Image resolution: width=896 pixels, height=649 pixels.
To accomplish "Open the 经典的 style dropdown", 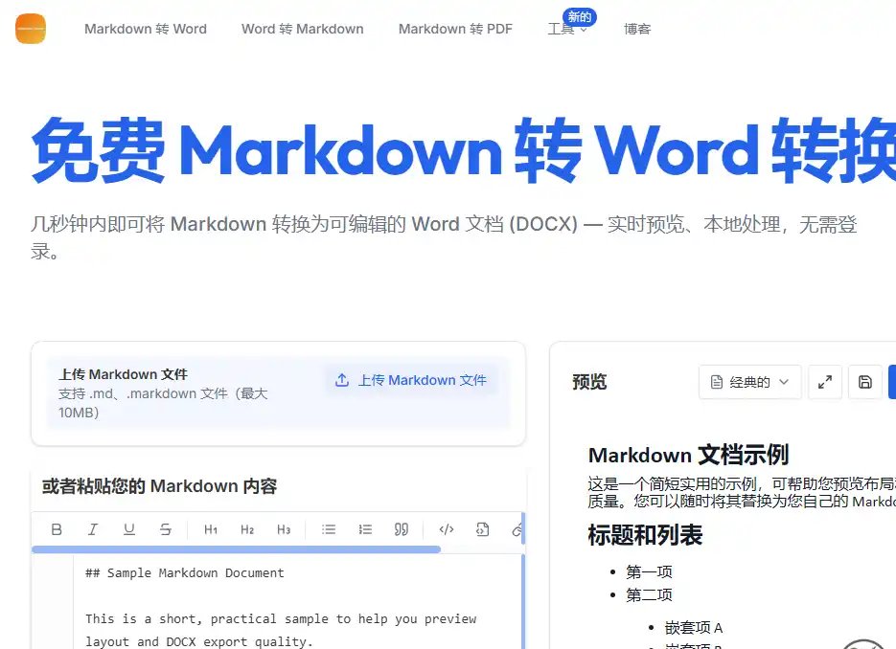I will 749,382.
